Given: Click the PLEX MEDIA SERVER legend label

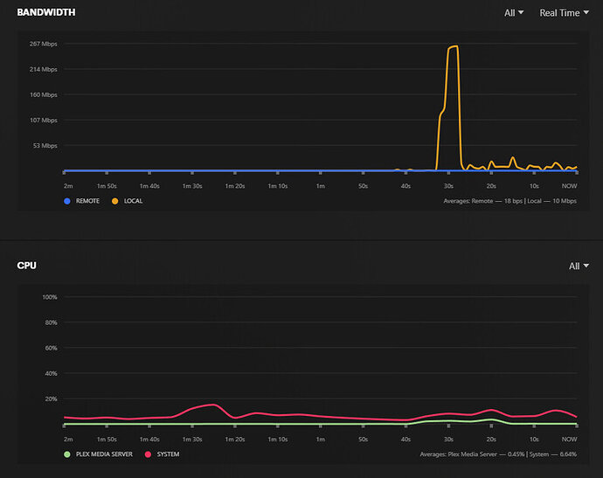Looking at the screenshot, I should coord(104,454).
